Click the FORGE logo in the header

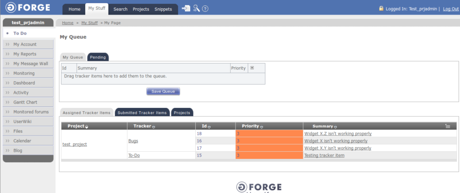tap(28, 7)
